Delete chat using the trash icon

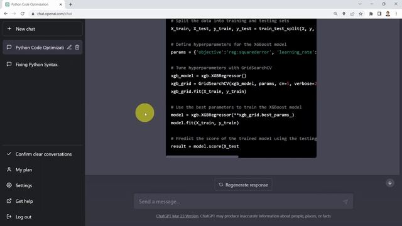77,48
